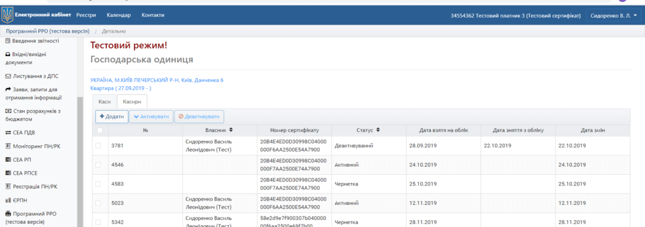The image size is (645, 227).
Task: Click the icon beside Моніторинг ПН/РК
Action: 8,146
